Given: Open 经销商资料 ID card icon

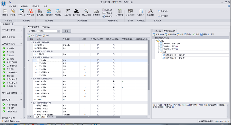Looking at the screenshot, I should pyautogui.click(x=130, y=12).
